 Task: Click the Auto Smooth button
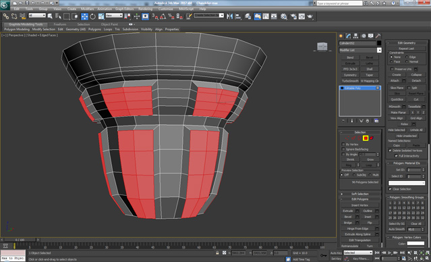pyautogui.click(x=397, y=230)
